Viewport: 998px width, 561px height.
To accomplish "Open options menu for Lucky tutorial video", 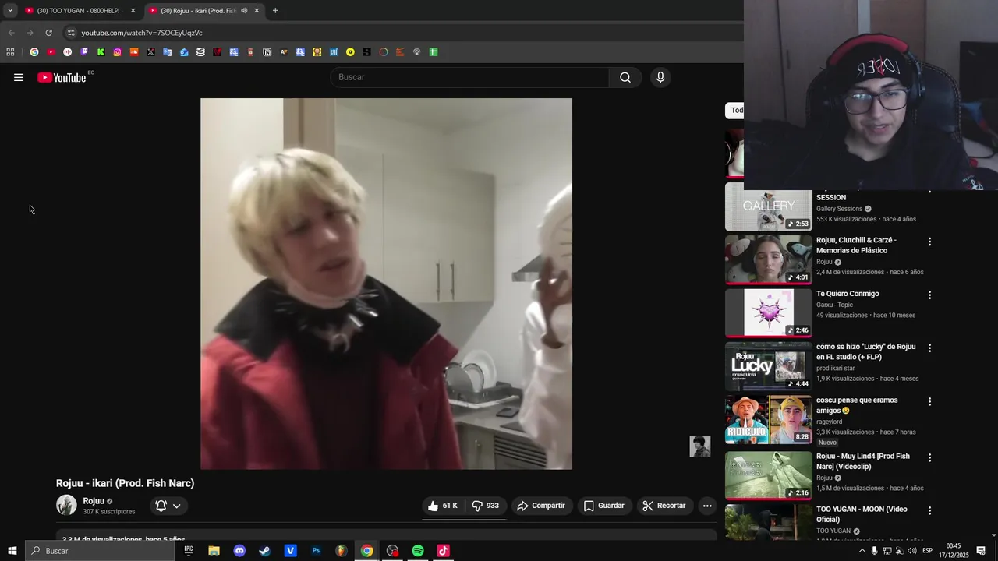I will pyautogui.click(x=929, y=348).
